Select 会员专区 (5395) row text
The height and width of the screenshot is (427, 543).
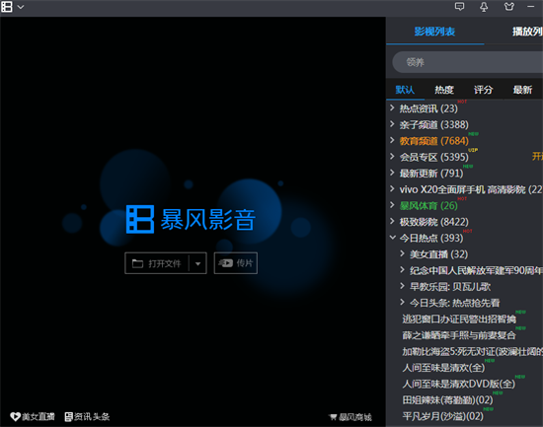434,157
